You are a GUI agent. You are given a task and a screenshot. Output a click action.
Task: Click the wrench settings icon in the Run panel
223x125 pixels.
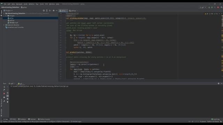pyautogui.click(x=4, y=90)
